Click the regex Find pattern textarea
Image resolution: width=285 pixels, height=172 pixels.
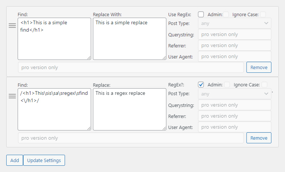(54, 109)
